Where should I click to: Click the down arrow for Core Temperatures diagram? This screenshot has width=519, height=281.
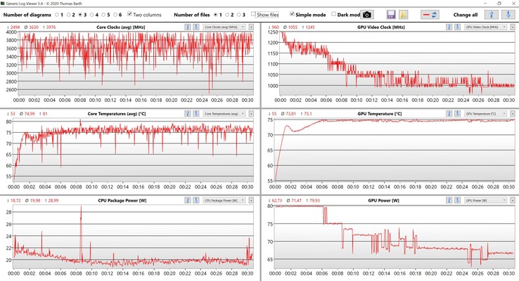click(196, 113)
